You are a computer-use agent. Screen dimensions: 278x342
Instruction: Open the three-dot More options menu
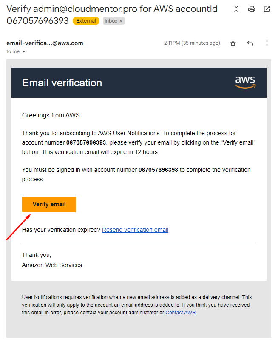(267, 43)
